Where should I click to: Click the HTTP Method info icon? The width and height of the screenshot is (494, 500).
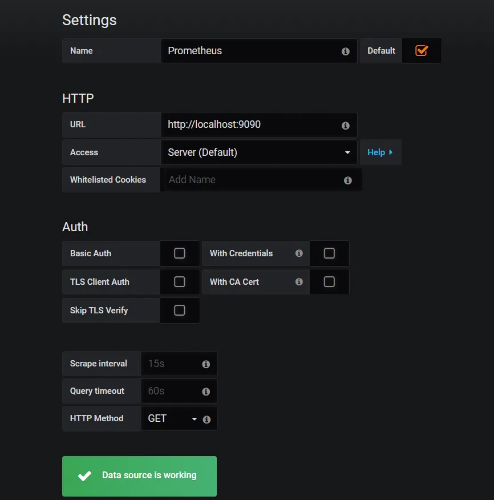click(206, 420)
